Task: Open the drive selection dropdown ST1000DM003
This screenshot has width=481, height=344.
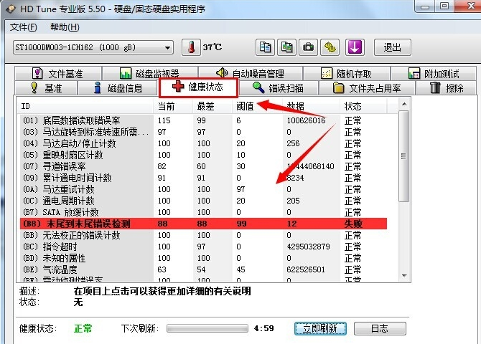Action: (93, 47)
